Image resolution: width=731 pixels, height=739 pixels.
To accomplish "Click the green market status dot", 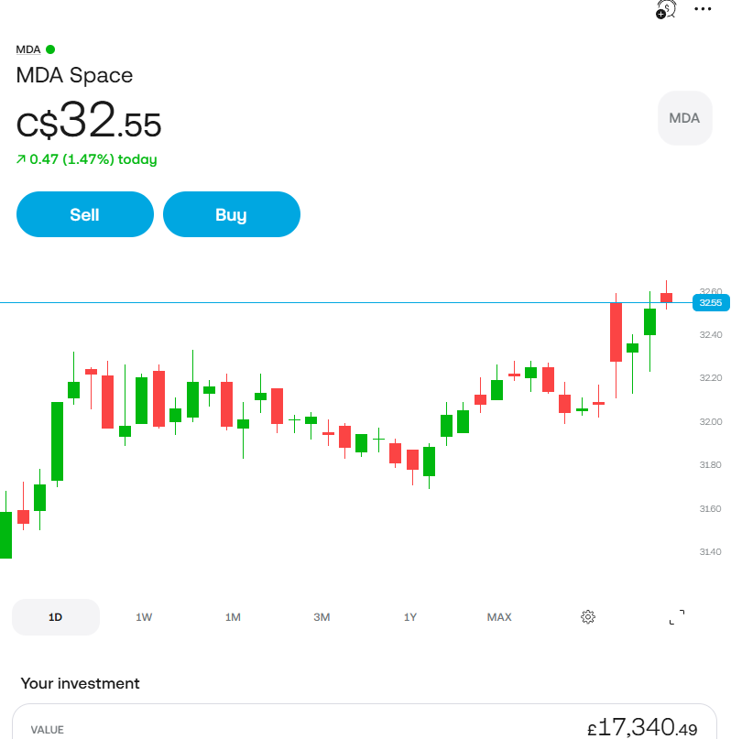I will click(50, 49).
